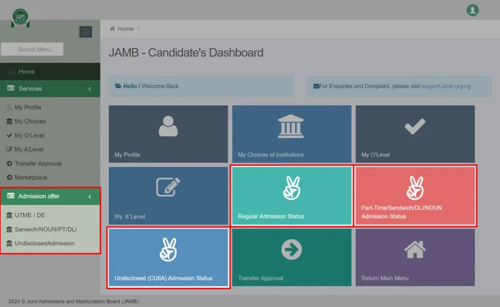Toggle the hamburger sidebar menu button

pos(86,32)
